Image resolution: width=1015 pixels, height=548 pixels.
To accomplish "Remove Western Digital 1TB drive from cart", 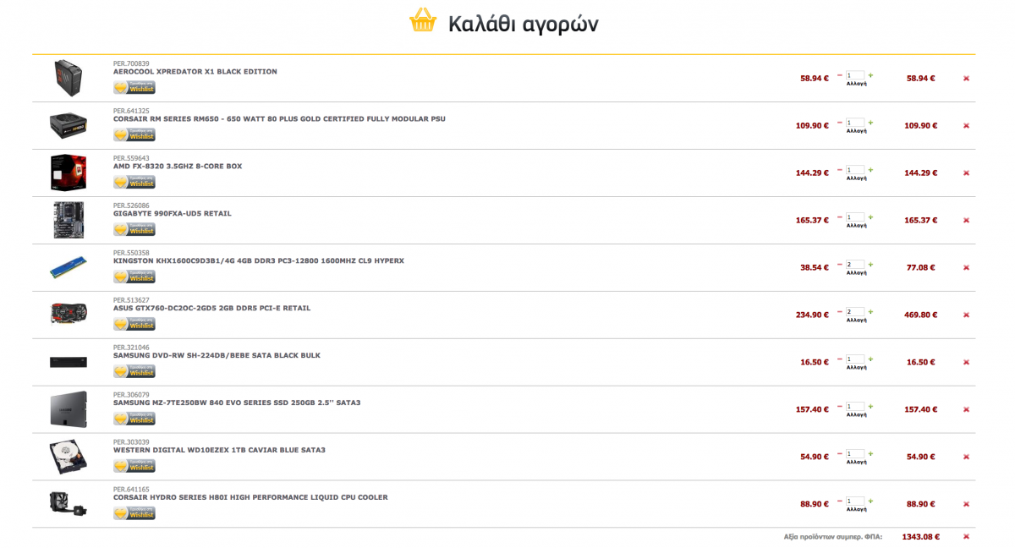I will click(966, 458).
